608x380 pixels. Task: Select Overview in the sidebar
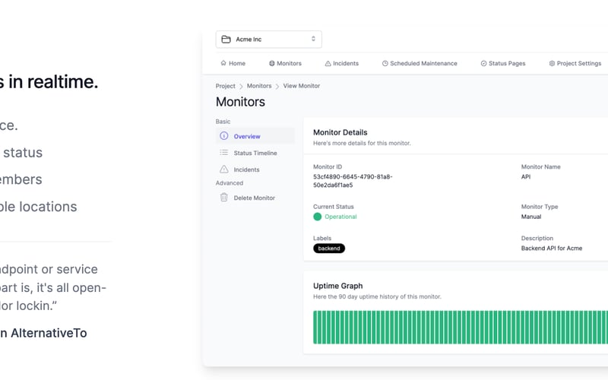[255, 136]
